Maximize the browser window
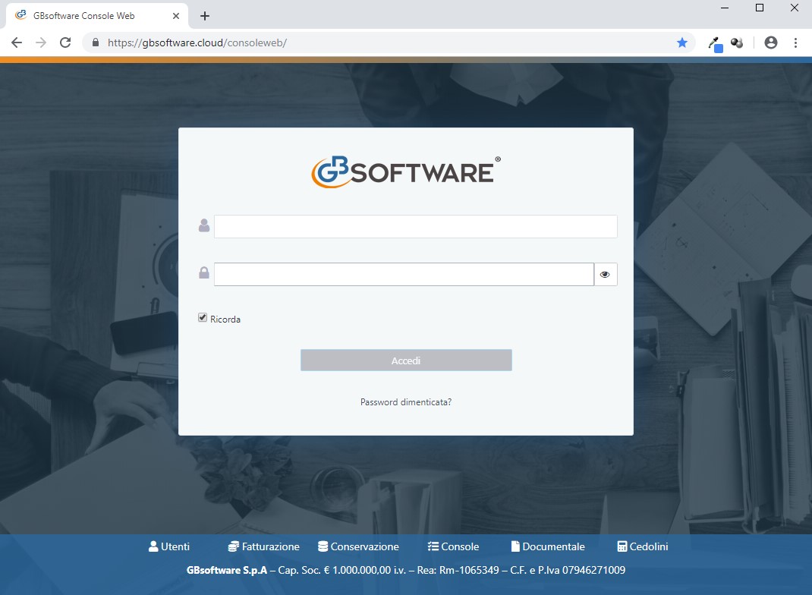Viewport: 812px width, 595px height. (x=760, y=8)
